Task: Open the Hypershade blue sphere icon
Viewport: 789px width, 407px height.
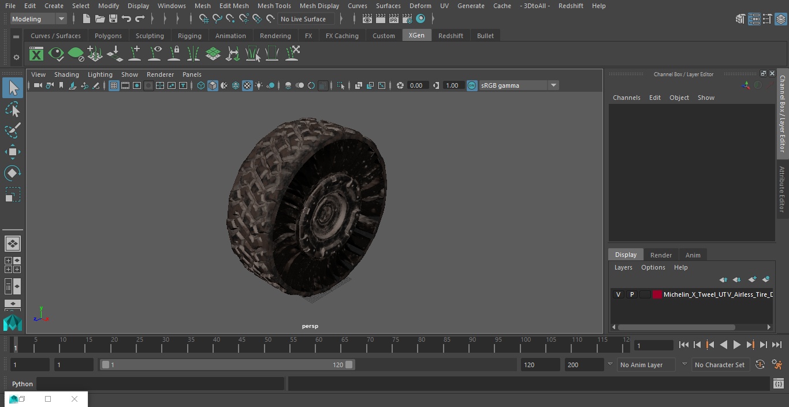Action: pyautogui.click(x=420, y=19)
